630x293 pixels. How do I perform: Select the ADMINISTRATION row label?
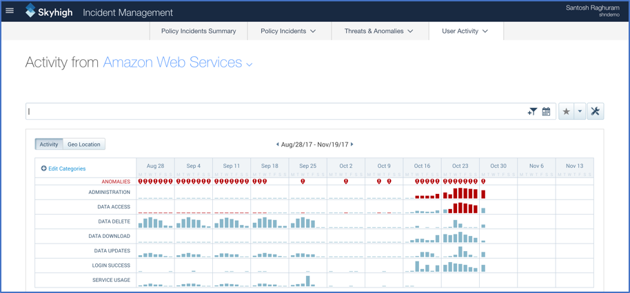[110, 192]
